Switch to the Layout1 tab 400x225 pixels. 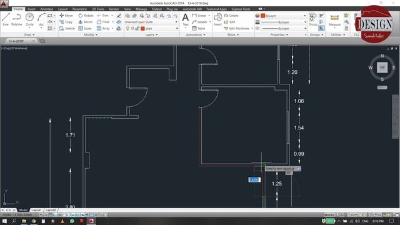pos(36,210)
